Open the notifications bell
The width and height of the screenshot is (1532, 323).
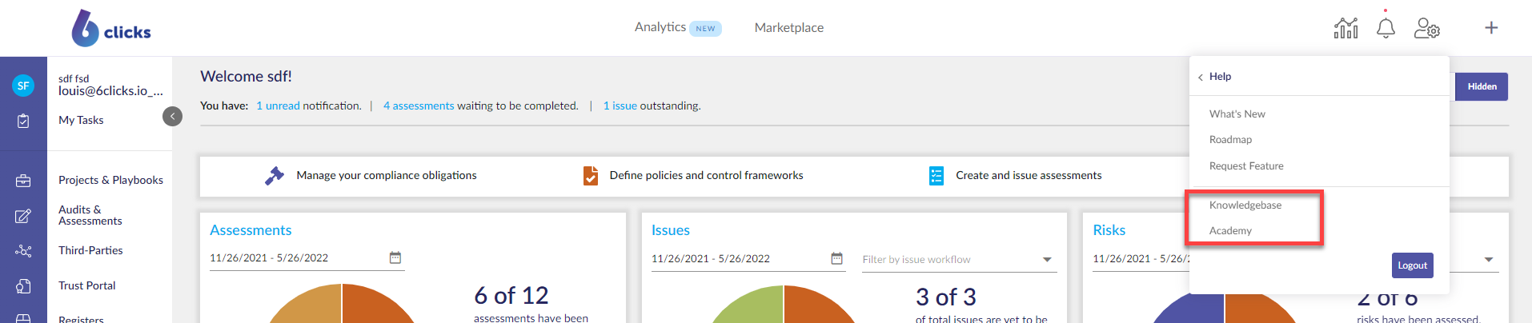pos(1386,28)
